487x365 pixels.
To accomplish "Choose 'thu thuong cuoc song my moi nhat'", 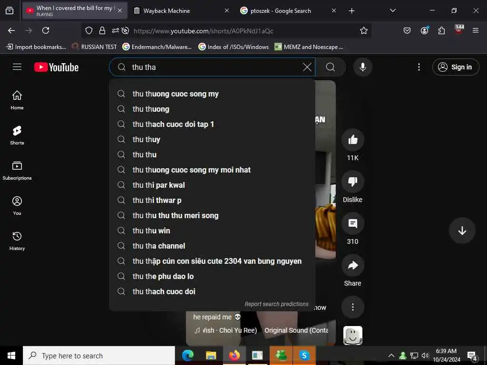I will pos(212,170).
